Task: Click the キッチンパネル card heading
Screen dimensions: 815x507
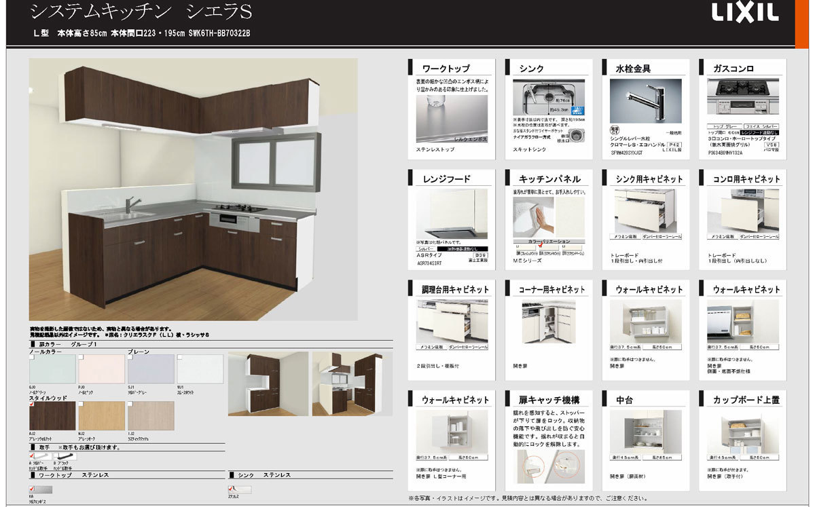Action: [x=549, y=179]
